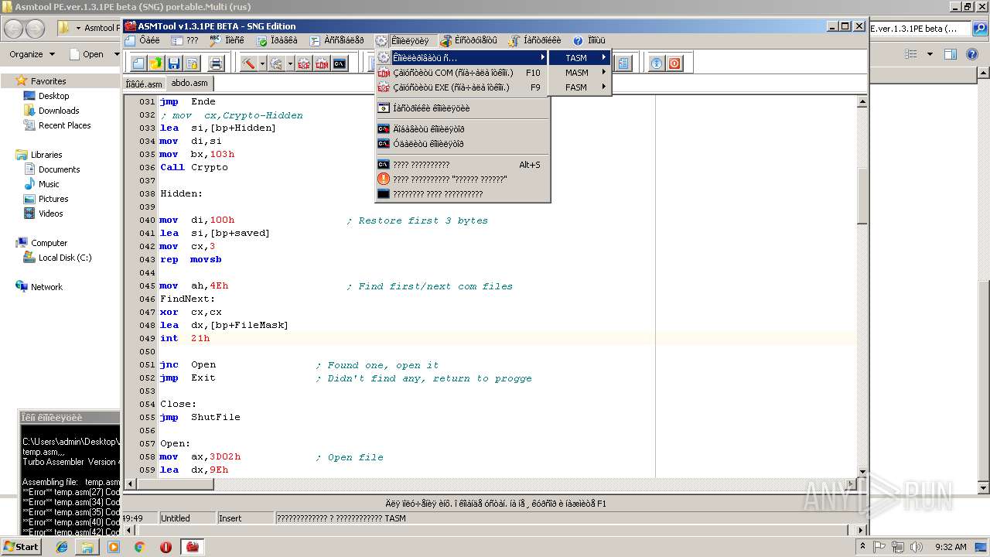Click the Open file folder toolbar icon
The height and width of the screenshot is (557, 990).
(156, 63)
